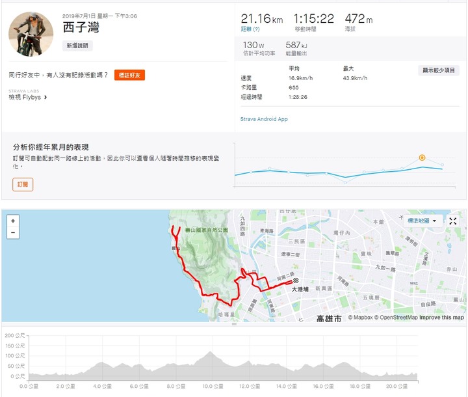
Task: Open the 檢視 Flybys link
Action: pos(25,97)
